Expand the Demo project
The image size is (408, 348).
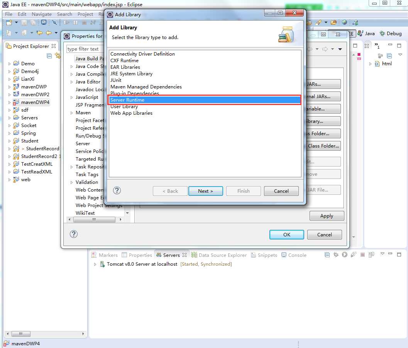click(9, 64)
